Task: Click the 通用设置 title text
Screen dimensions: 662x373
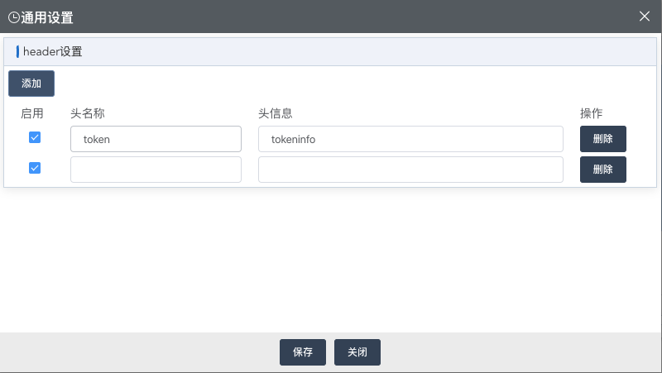Action: pos(47,17)
